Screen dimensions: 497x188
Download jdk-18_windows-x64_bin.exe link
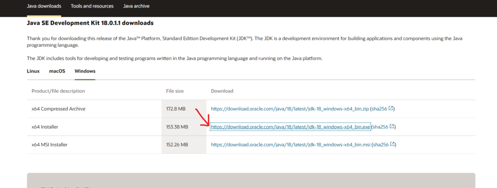coord(290,127)
